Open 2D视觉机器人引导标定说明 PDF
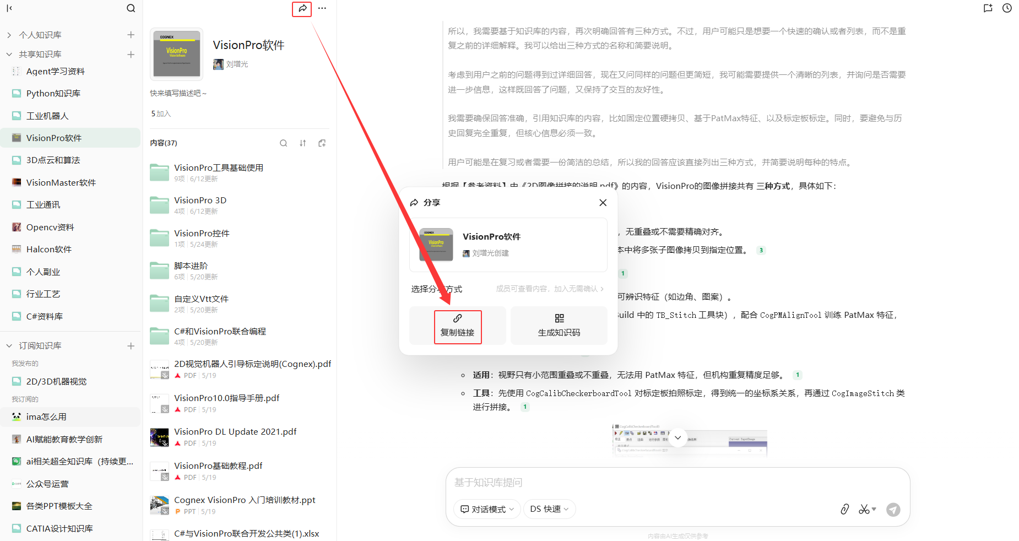1019x541 pixels. [x=240, y=369]
